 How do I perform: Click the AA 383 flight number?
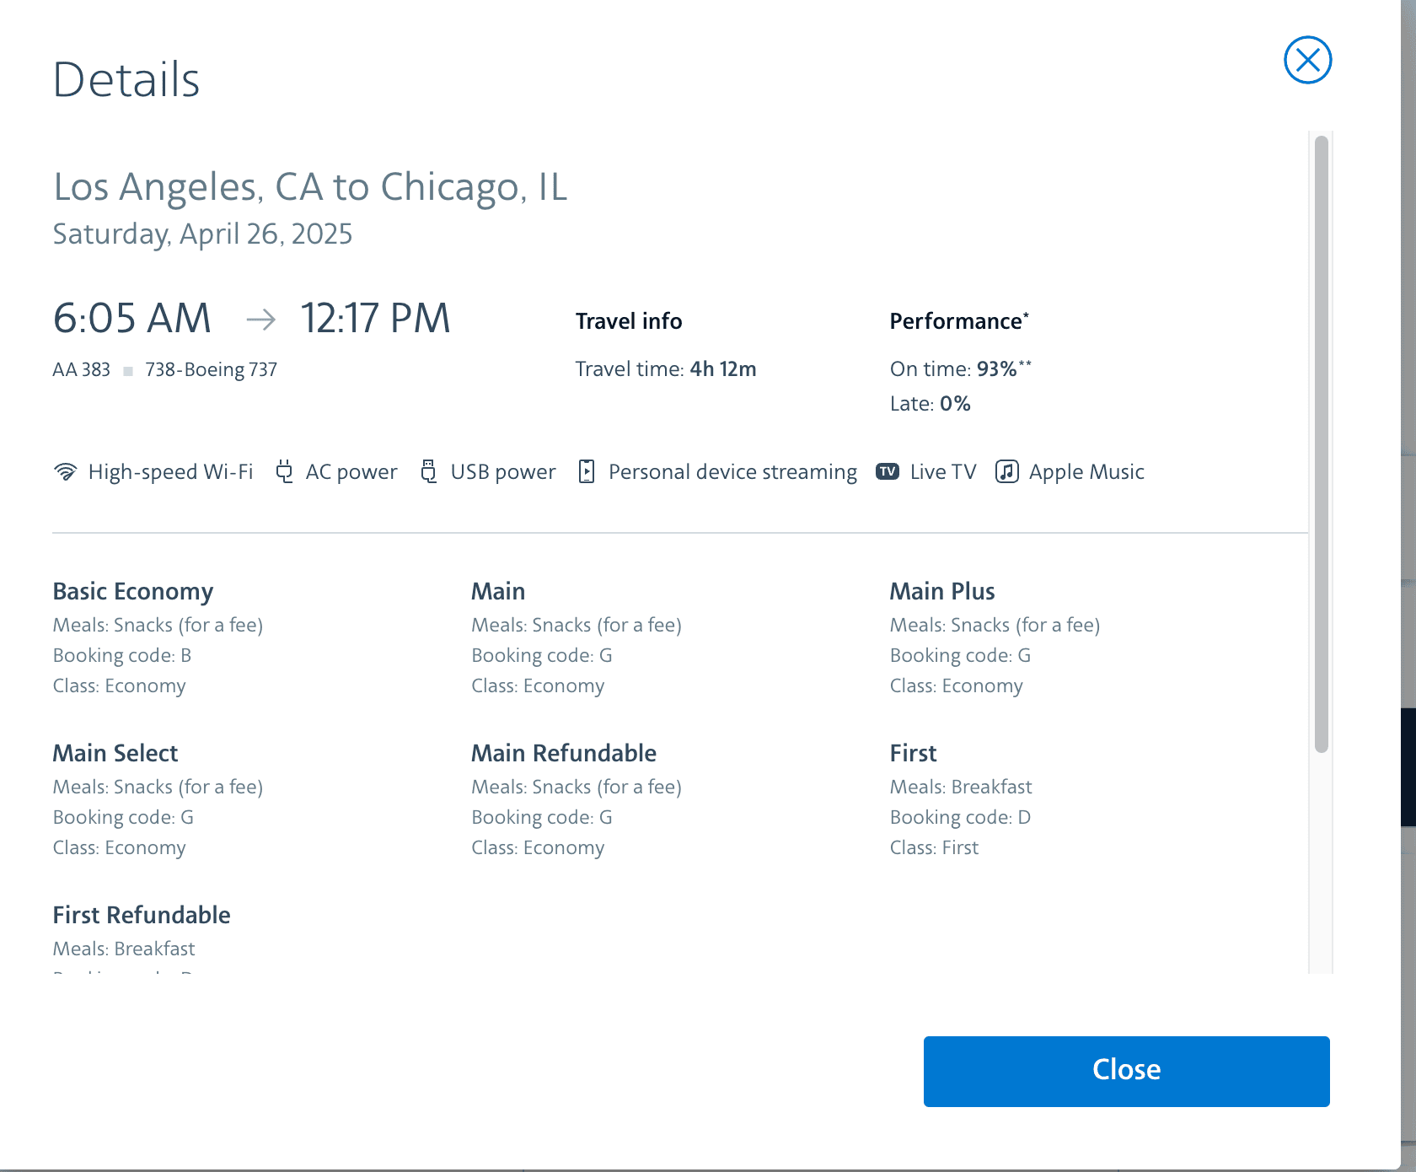[82, 369]
